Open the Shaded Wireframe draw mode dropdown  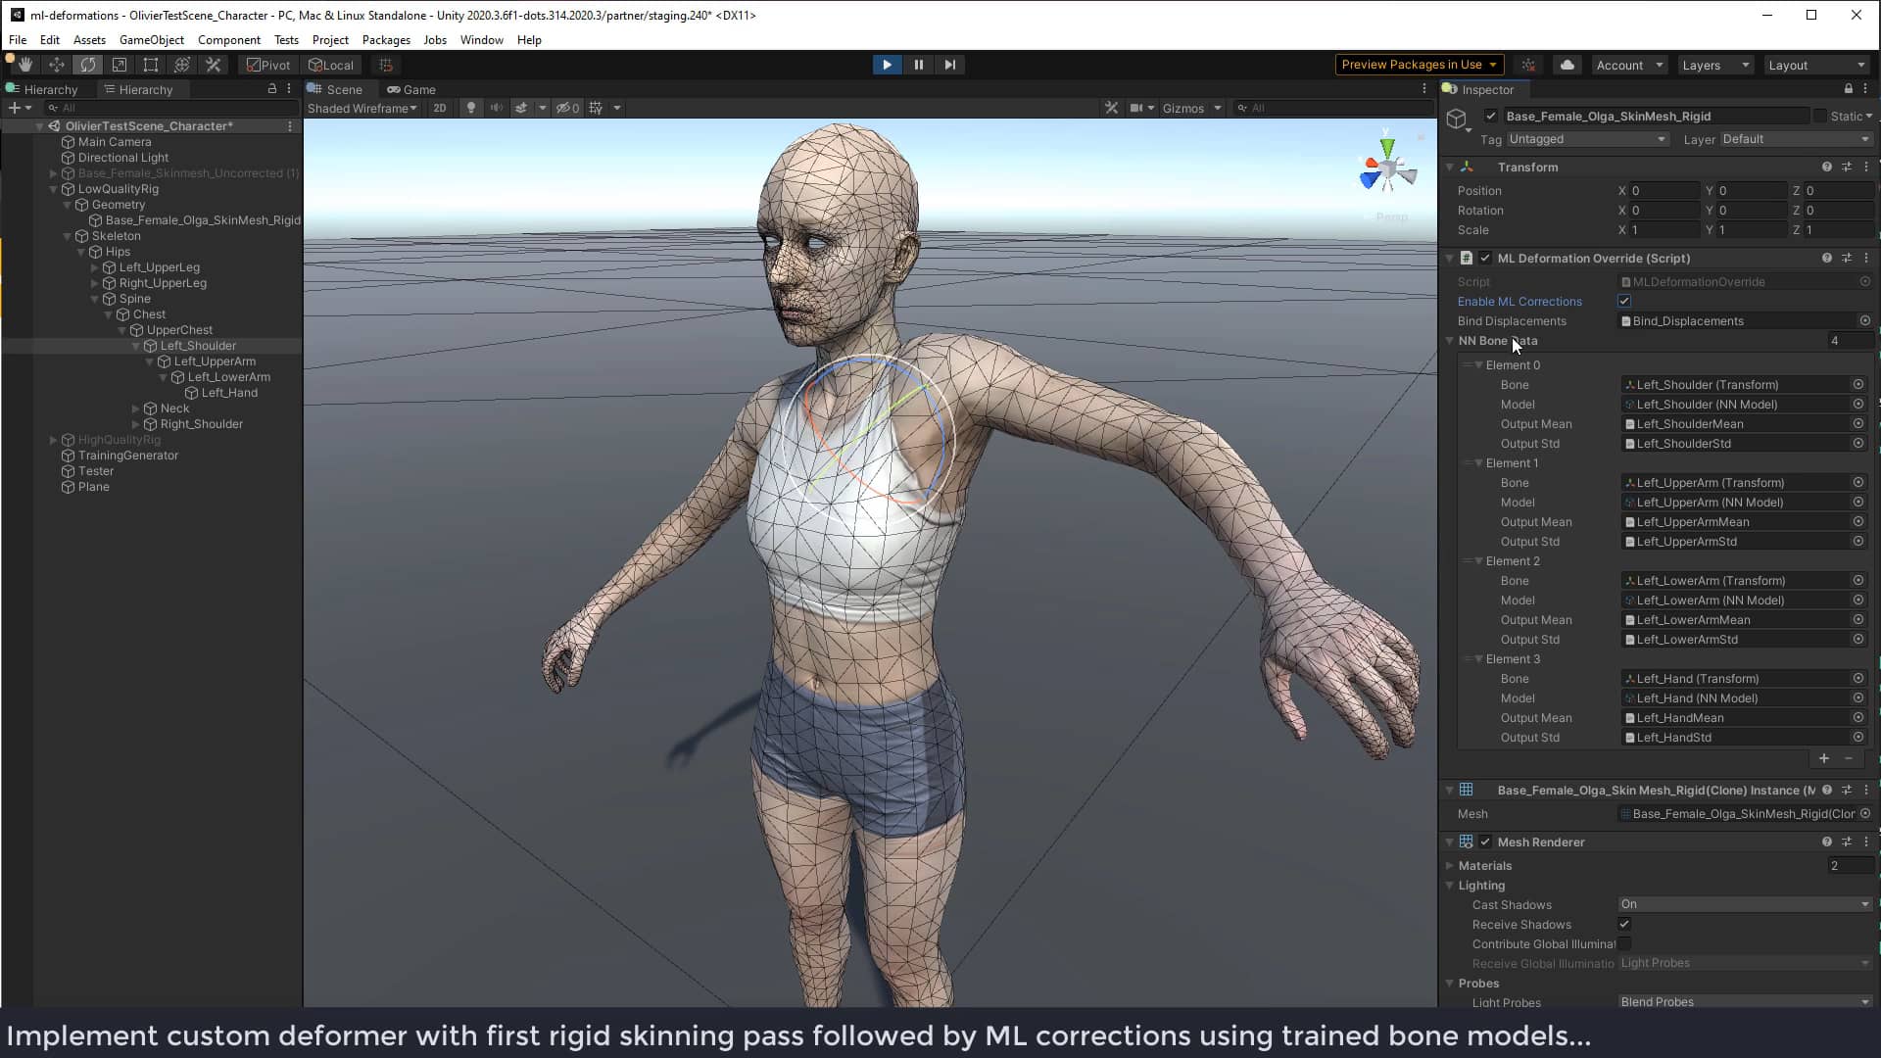click(x=362, y=108)
